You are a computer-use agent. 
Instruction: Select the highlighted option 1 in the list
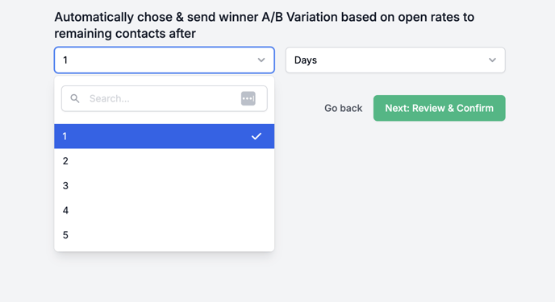[165, 136]
